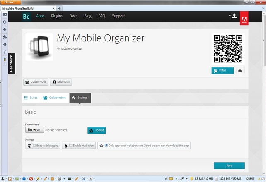Screen dimensions: 266x182
Task: Select the Settings tab
Action: coord(80,98)
